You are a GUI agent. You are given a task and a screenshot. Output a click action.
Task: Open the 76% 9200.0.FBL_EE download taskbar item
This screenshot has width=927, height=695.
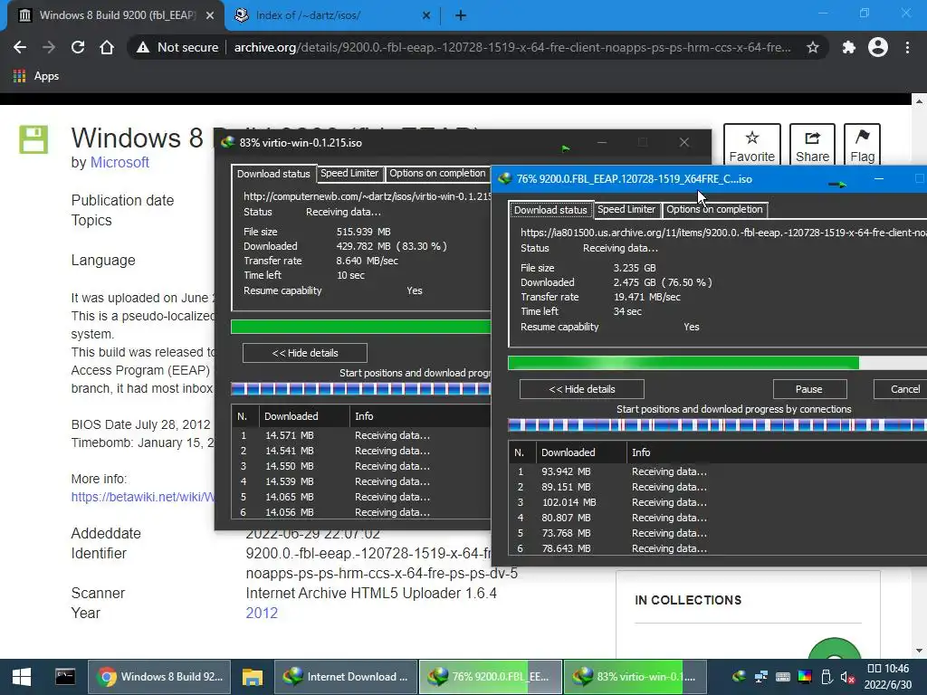coord(491,677)
